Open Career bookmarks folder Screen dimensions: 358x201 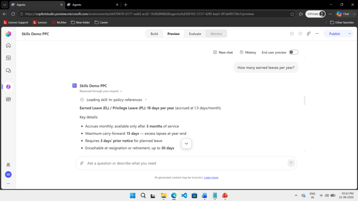pyautogui.click(x=101, y=22)
